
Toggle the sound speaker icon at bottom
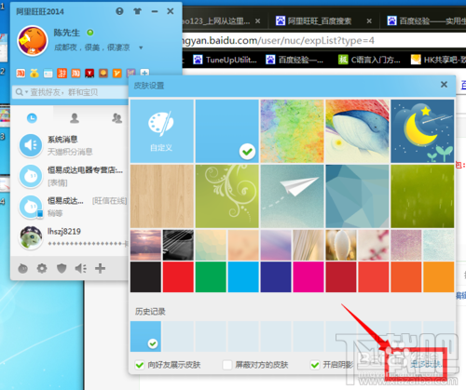pos(81,268)
